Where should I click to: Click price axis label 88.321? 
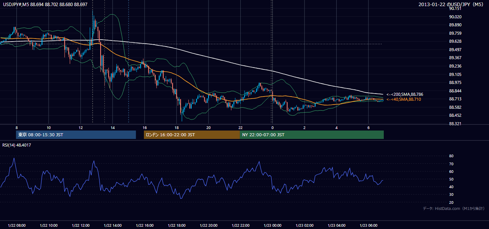pos(455,124)
